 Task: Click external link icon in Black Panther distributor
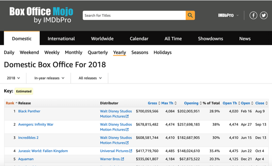point(127,116)
